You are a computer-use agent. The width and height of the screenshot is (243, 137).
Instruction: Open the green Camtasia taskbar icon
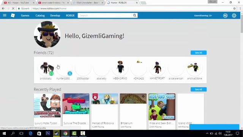click(x=74, y=133)
